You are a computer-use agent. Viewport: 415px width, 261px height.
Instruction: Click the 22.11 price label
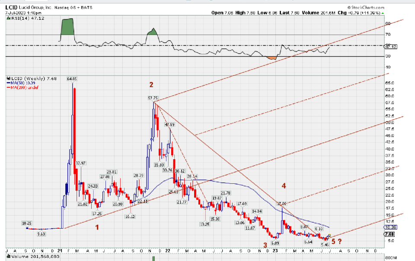tap(143, 201)
